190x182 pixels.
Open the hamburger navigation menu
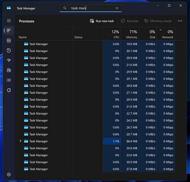coord(9,21)
